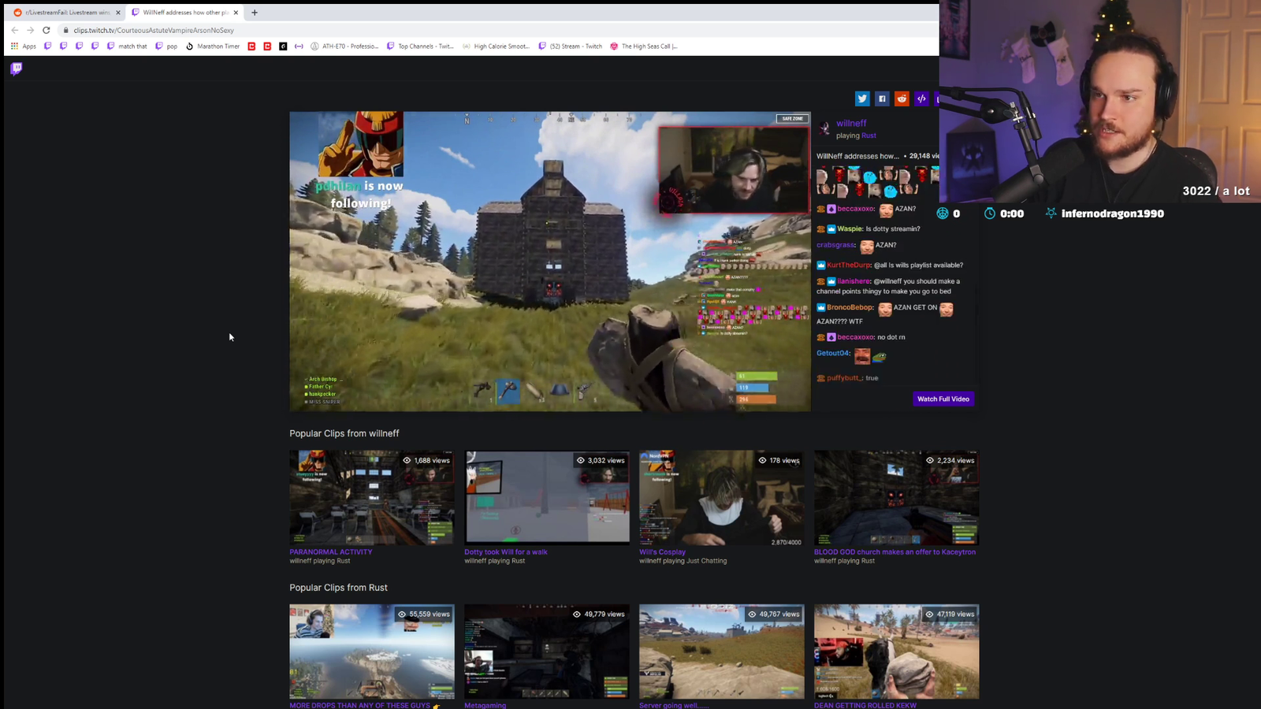Open the PARANORMAL ACTIVITY clip title
This screenshot has width=1261, height=709.
(331, 552)
